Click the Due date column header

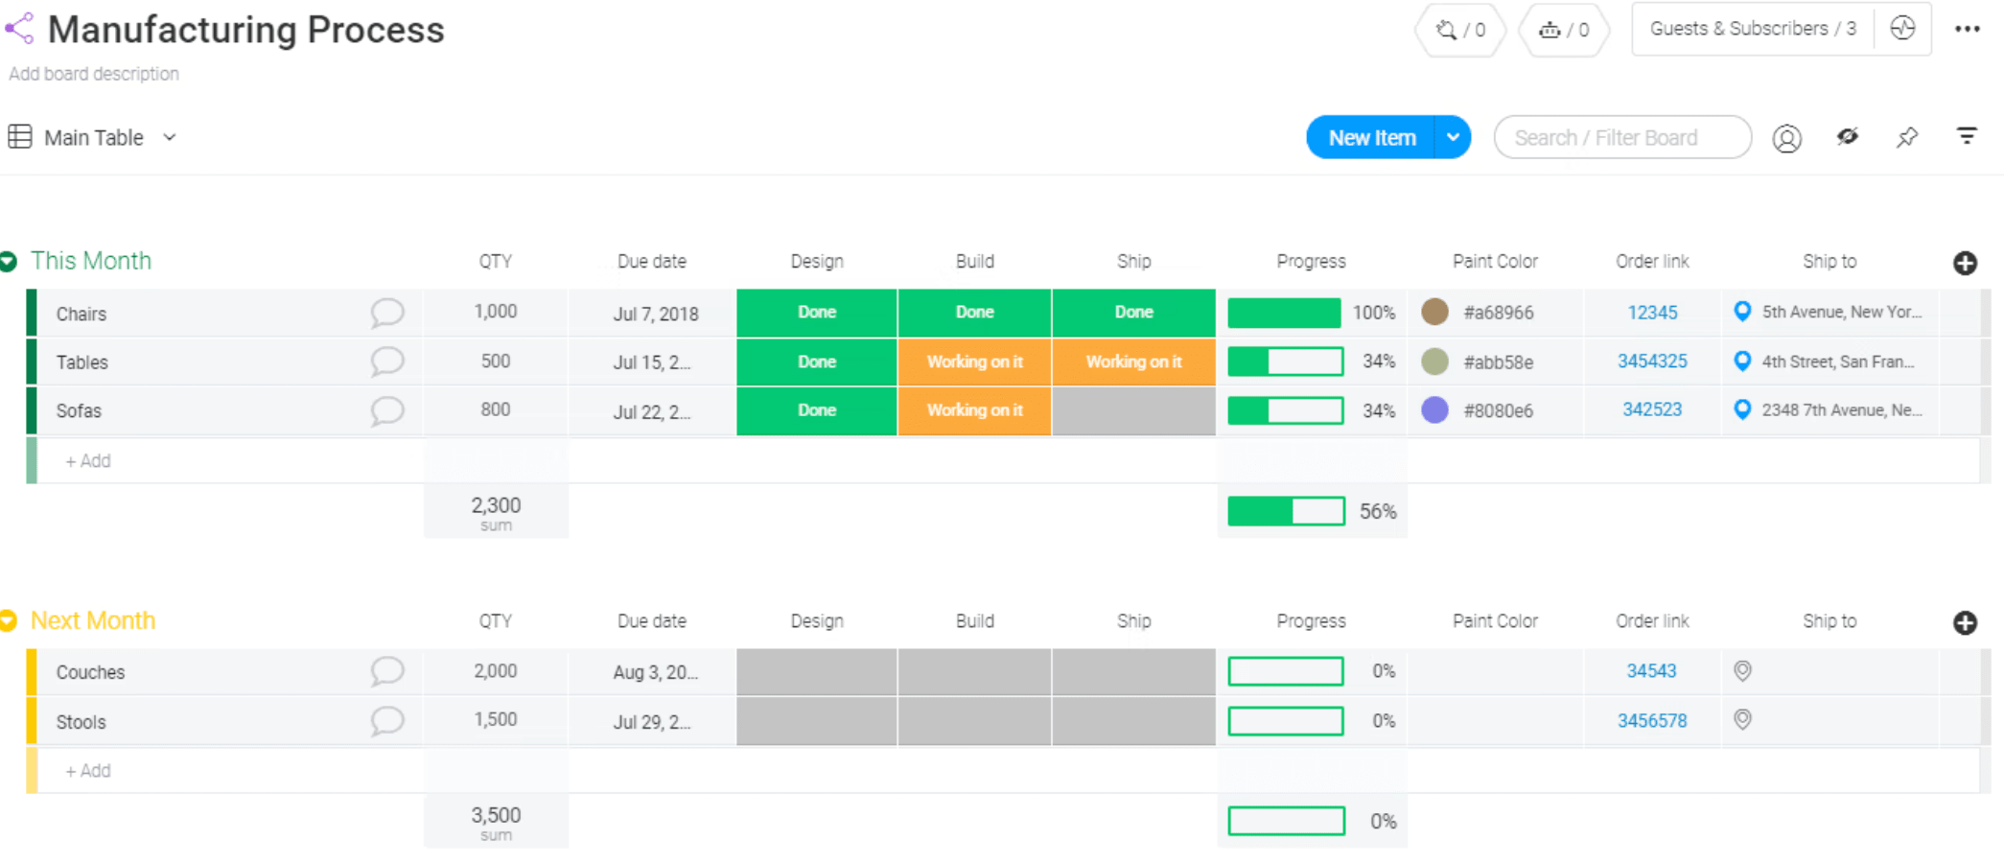click(651, 262)
